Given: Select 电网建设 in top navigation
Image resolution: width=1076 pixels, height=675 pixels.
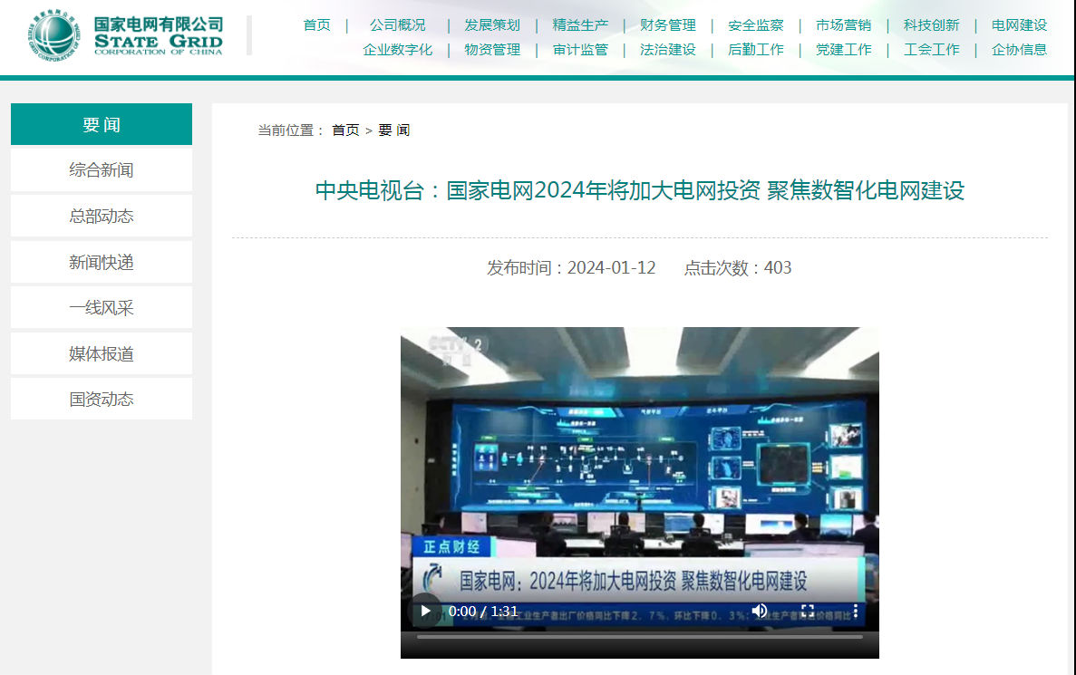Looking at the screenshot, I should point(1019,25).
